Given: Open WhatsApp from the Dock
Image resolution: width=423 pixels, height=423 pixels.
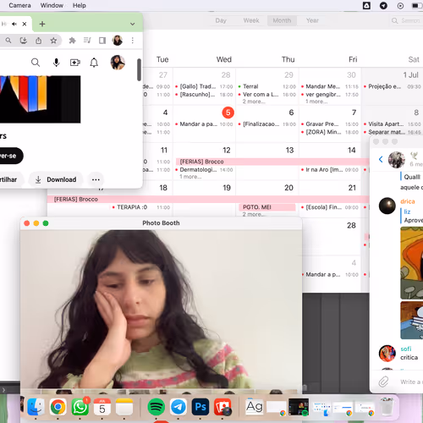Looking at the screenshot, I should [80, 407].
